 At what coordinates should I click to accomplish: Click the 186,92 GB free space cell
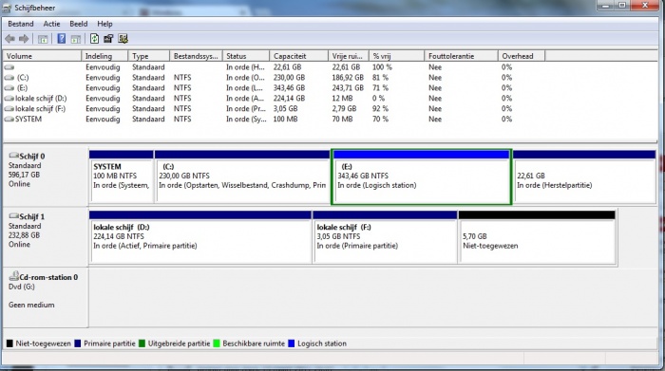click(348, 78)
